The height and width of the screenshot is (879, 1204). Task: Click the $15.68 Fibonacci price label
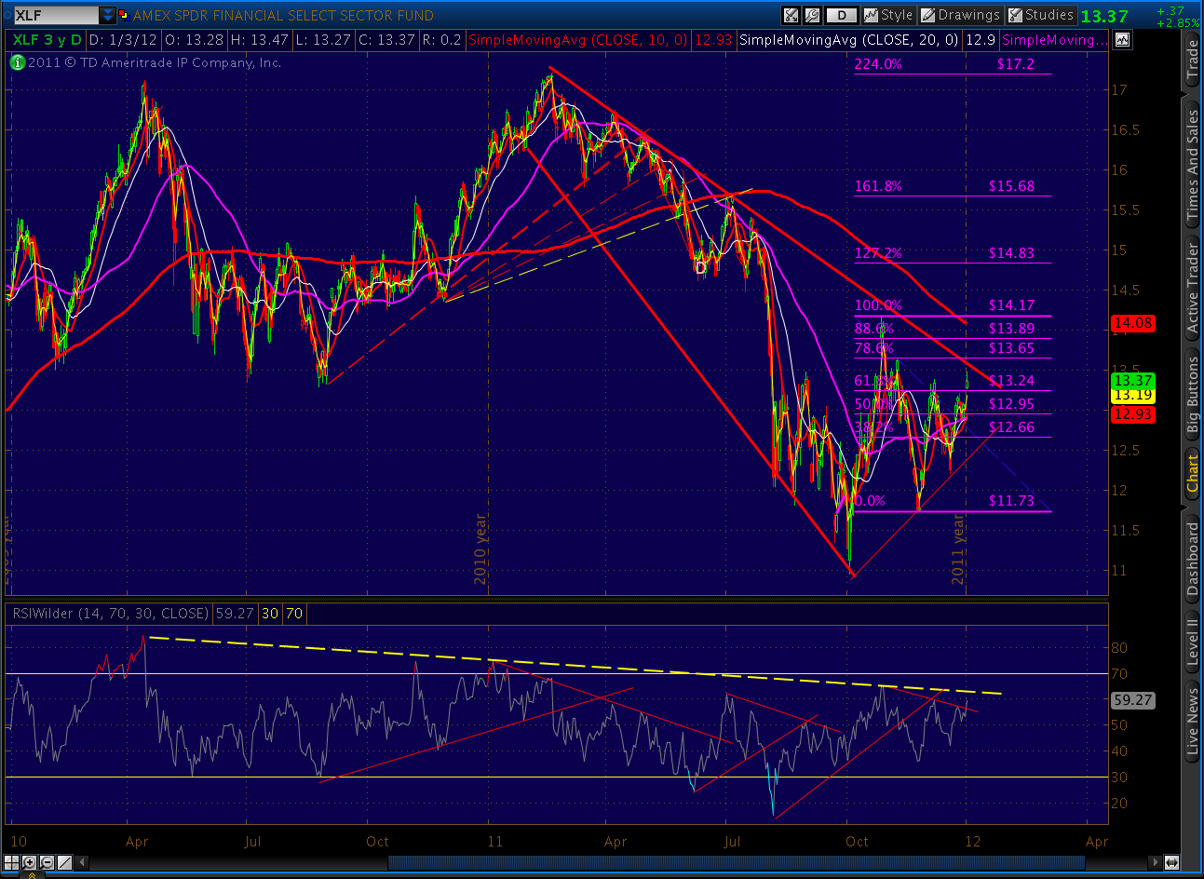coord(1011,186)
